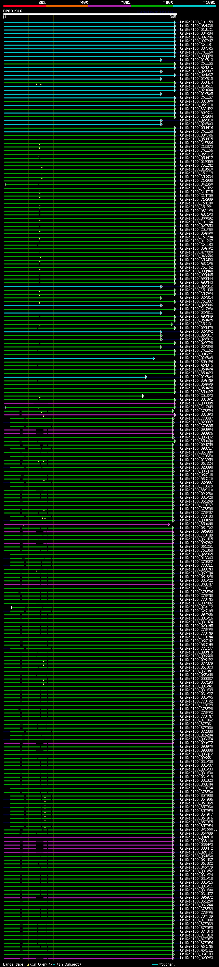Image resolution: width=219 pixels, height=967 pixels.
Task: Select hit label UniRef100_Q00WU5
Action: click(196, 403)
